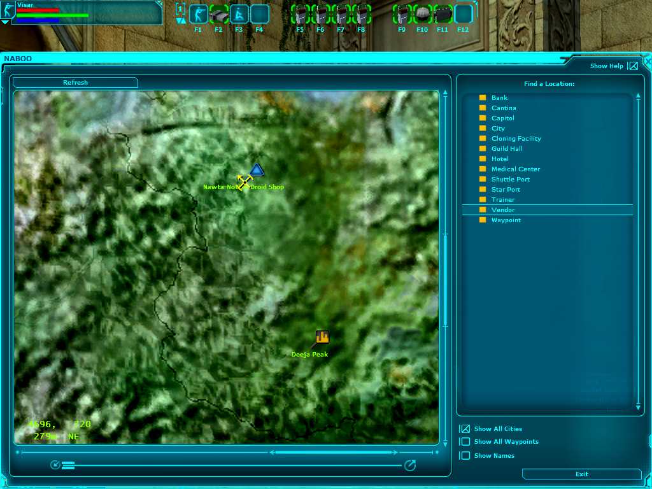Click the Find a Location heading
Screen dimensions: 652x489
(549, 83)
